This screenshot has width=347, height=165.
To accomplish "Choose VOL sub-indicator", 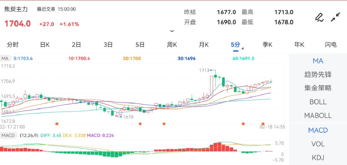I will [x=318, y=144].
